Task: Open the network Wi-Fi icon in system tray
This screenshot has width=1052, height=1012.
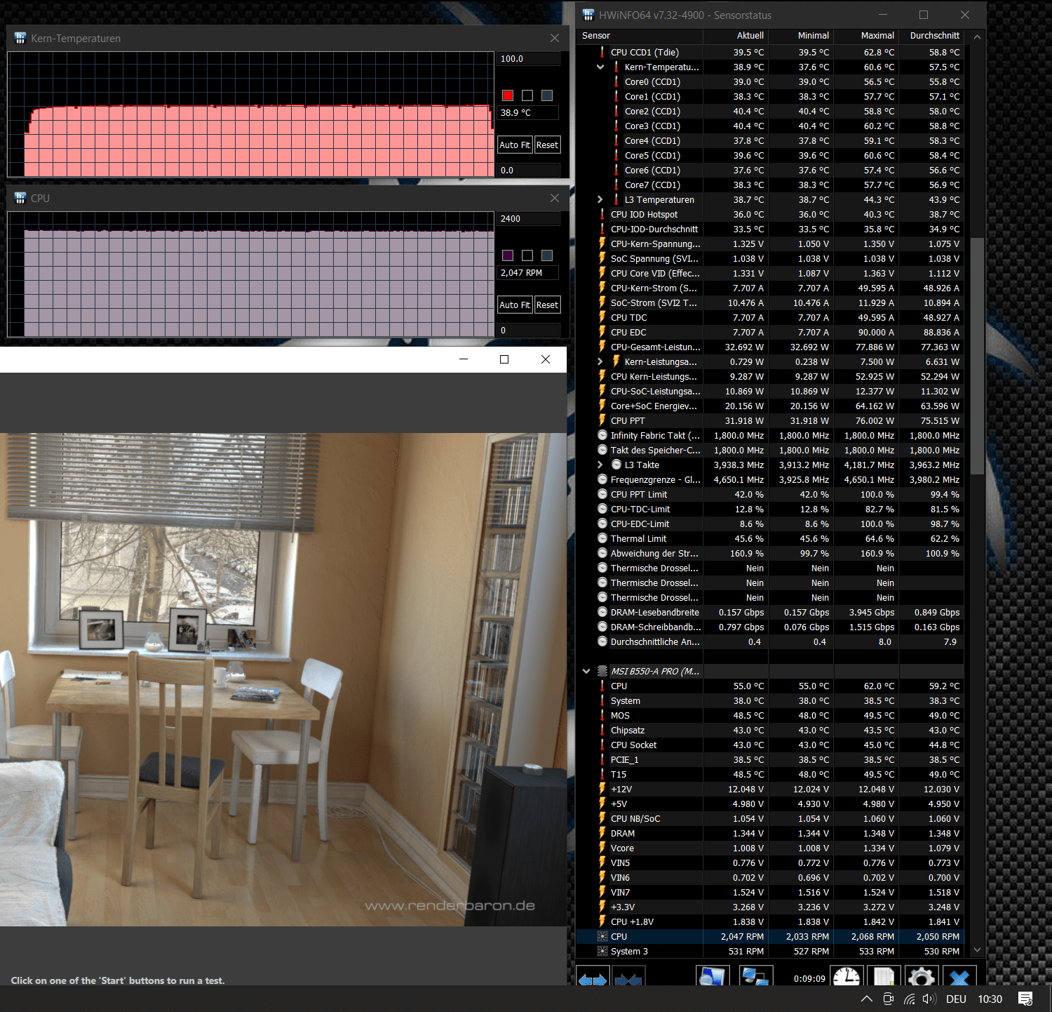Action: pos(910,999)
